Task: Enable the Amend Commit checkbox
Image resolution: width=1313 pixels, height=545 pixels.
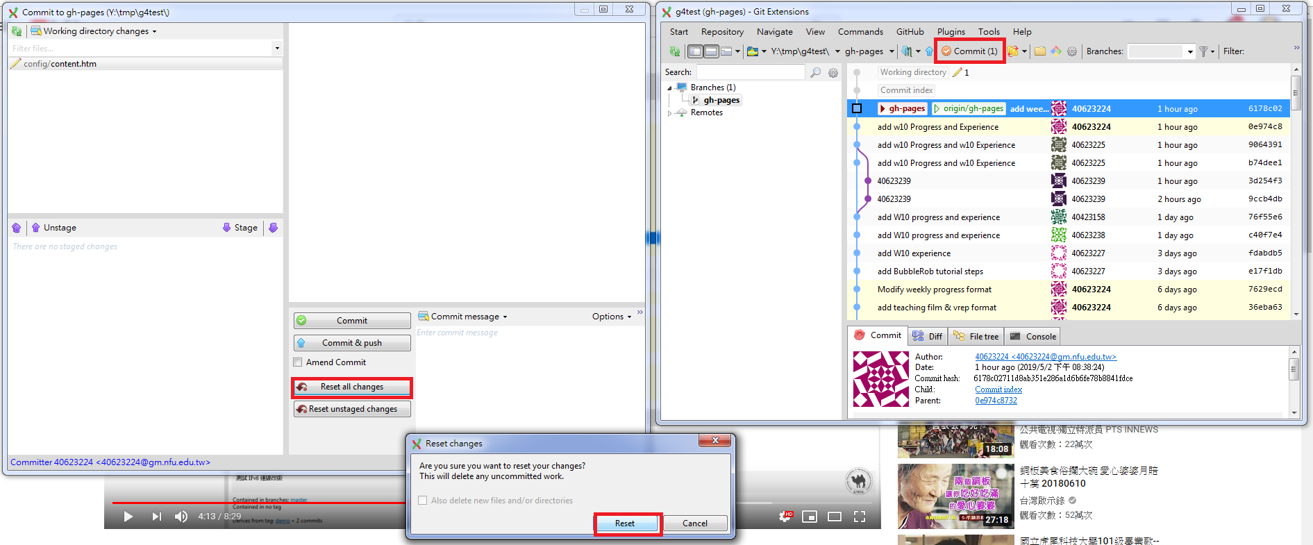Action: [298, 362]
